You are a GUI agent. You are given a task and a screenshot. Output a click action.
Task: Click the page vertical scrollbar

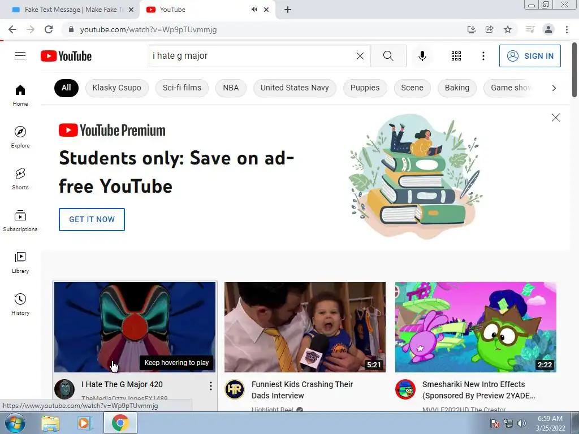pos(574,70)
